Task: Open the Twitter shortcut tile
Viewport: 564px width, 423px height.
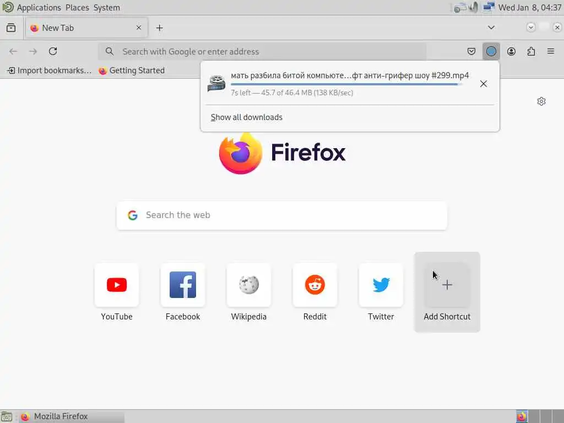Action: (x=381, y=292)
